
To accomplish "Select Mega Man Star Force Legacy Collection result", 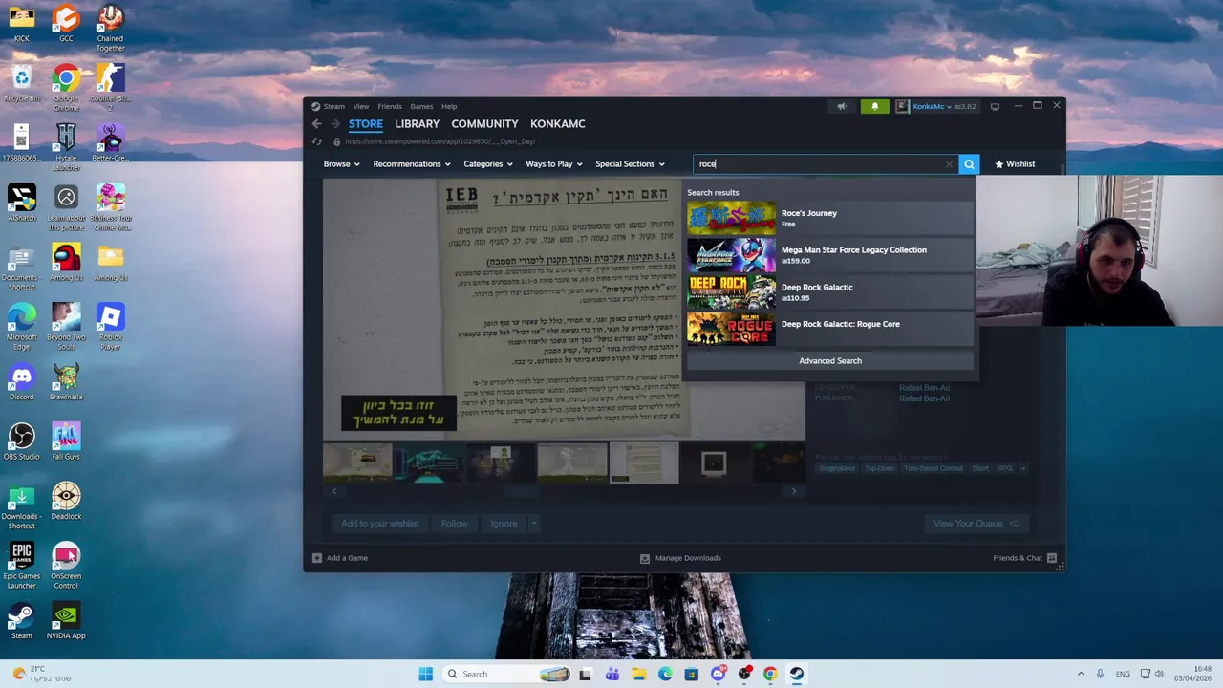I will (x=830, y=255).
